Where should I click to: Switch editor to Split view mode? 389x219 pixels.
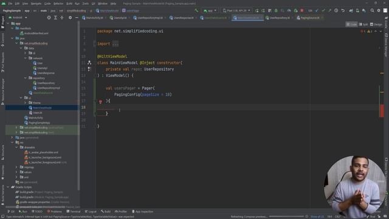click(363, 24)
